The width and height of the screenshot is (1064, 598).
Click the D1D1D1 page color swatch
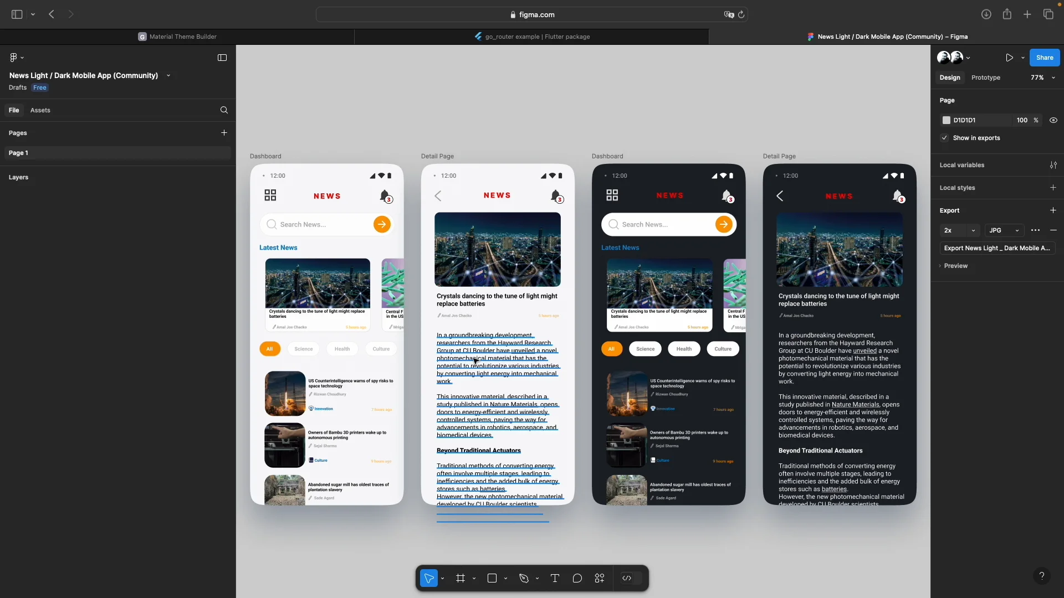coord(947,120)
